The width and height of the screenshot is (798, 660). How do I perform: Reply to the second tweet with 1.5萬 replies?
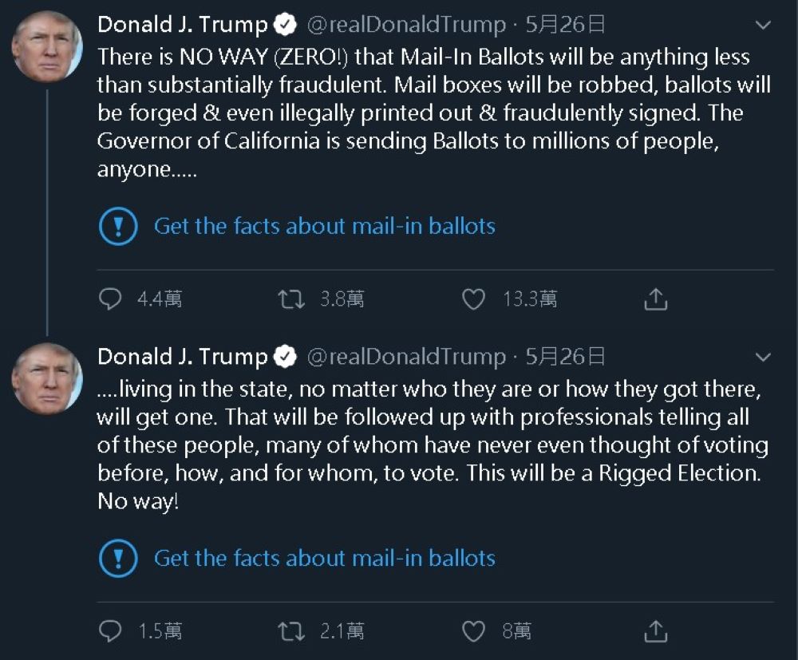point(110,632)
